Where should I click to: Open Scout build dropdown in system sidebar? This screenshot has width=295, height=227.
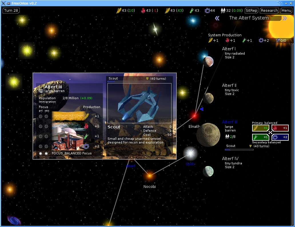pyautogui.click(x=251, y=146)
